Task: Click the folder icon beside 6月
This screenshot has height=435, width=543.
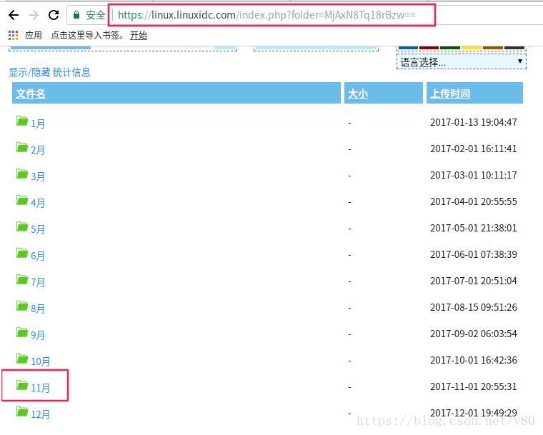Action: 22,253
